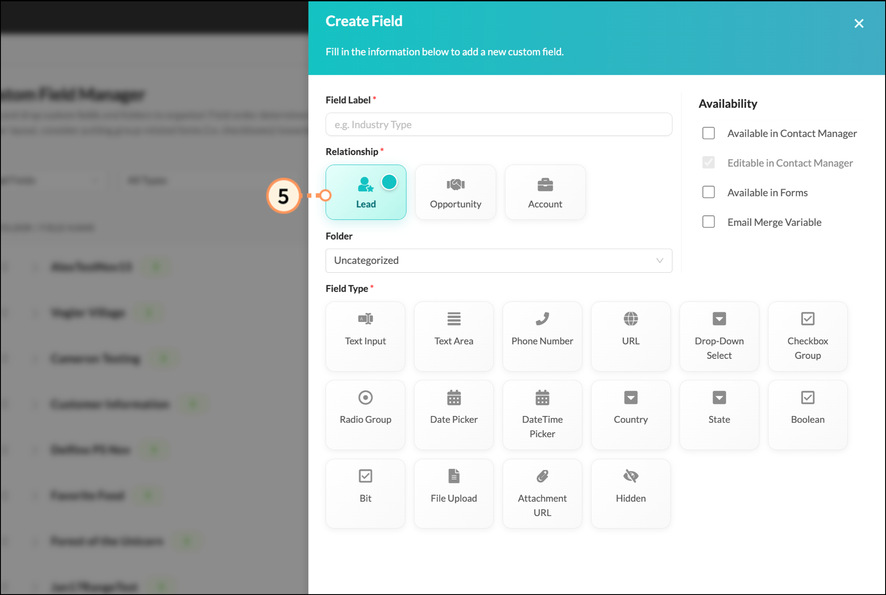The image size is (886, 595).
Task: Pick the URL globe field type
Action: (630, 336)
